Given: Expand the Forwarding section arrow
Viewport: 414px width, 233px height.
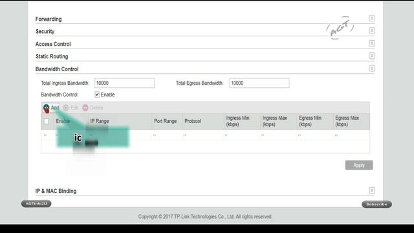Looking at the screenshot, I should point(372,18).
